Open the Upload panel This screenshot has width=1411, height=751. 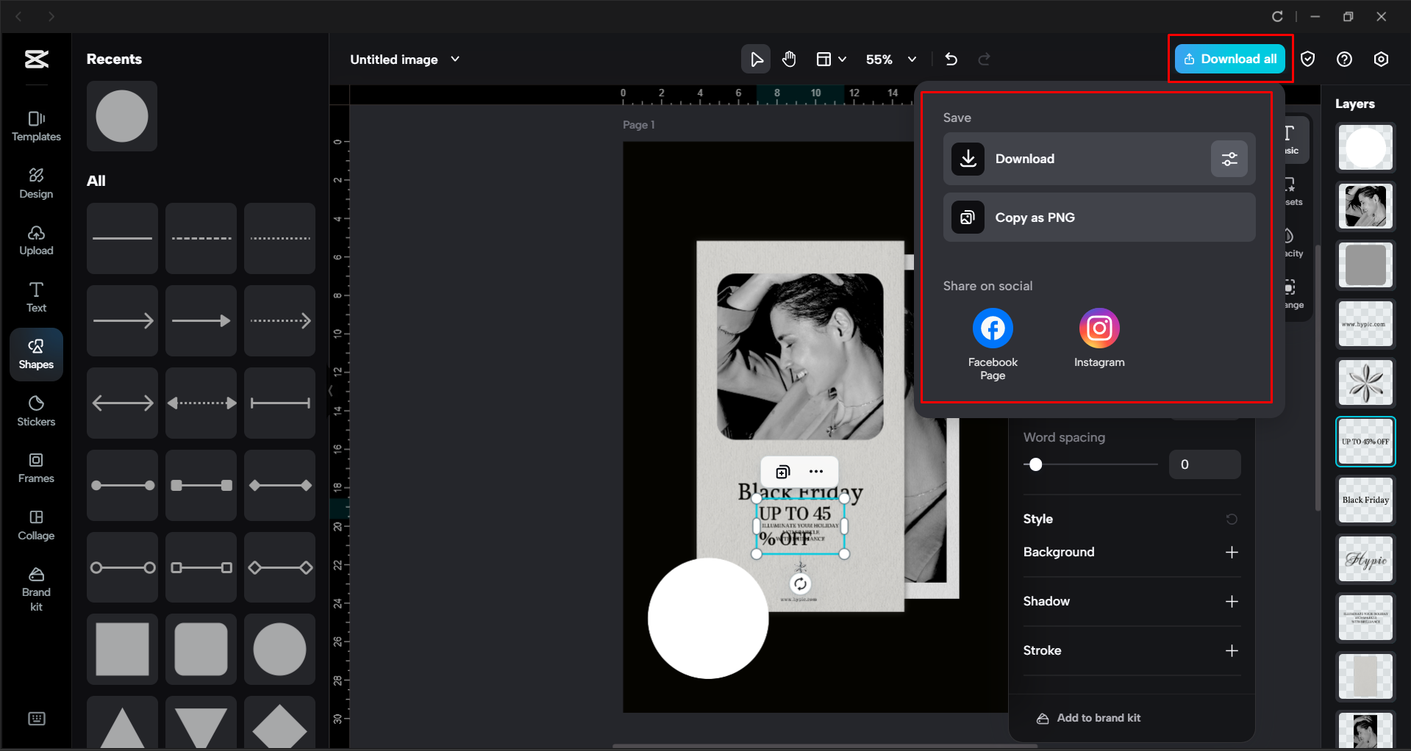[x=36, y=240]
